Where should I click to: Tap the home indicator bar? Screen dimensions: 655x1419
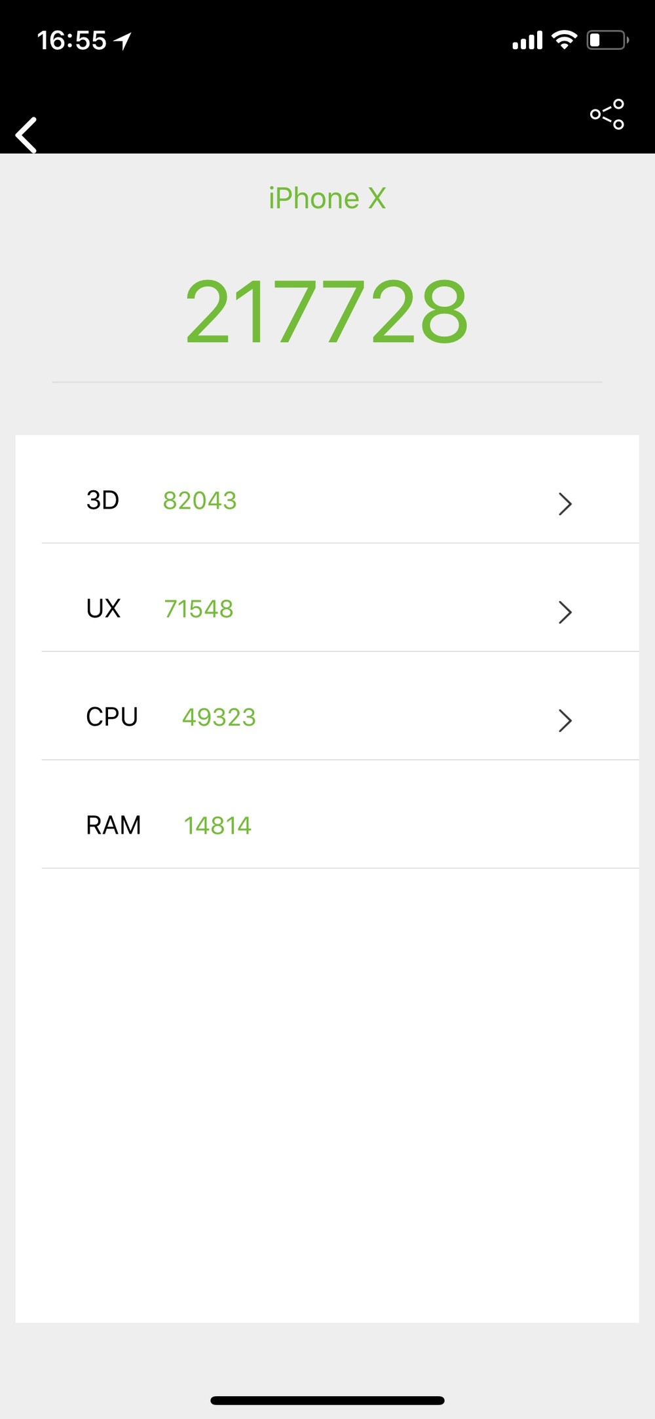pos(327,1401)
